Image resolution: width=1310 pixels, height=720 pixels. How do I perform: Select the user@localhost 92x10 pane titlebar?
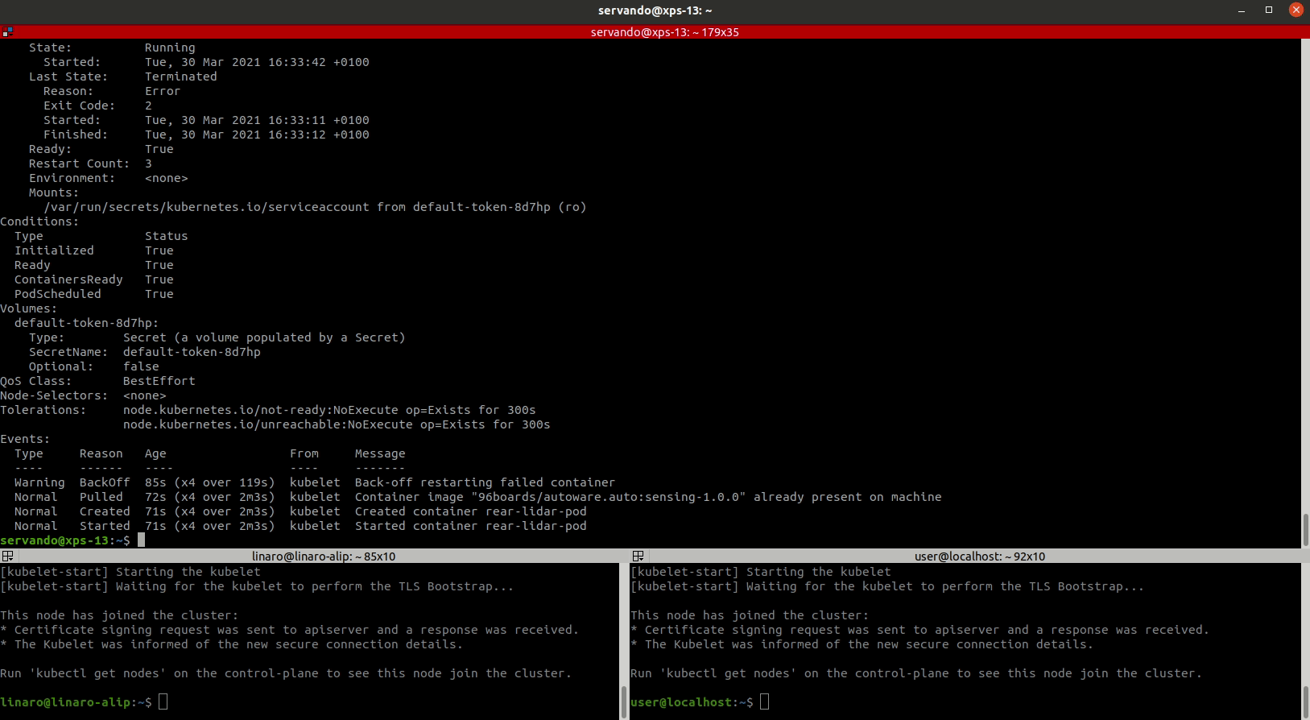tap(979, 557)
